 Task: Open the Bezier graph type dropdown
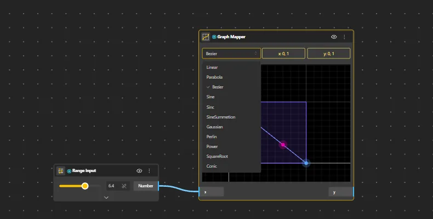pyautogui.click(x=231, y=54)
